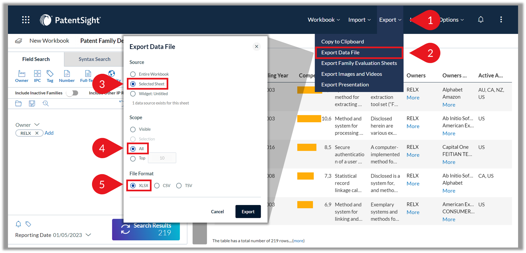Click 'Statistical record linkage cal...' cell

(x=348, y=183)
